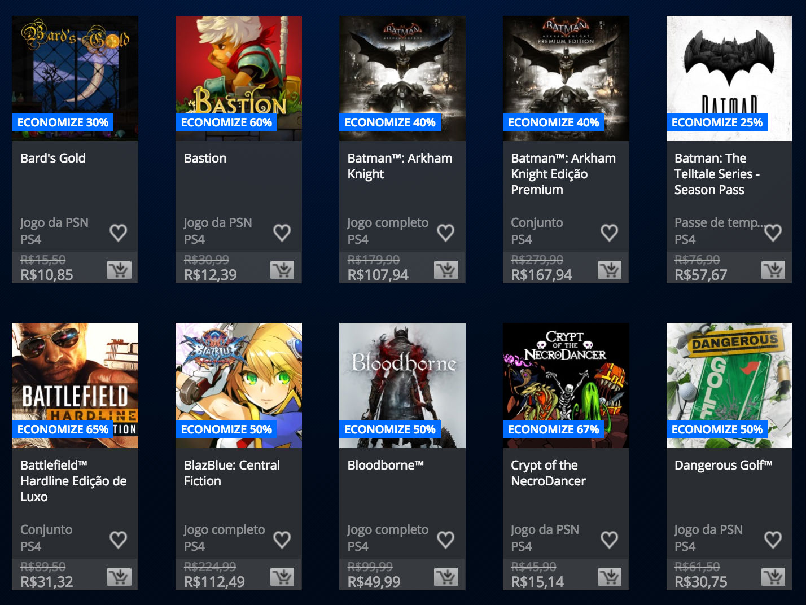806x605 pixels.
Task: Favorite Batman Telltale Series Season Pass
Action: click(x=773, y=233)
